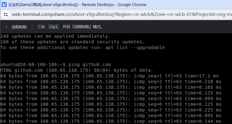The image size is (232, 124).
Task: Click the ubuntu@10-60-180-186 shell prompt
Action: 33,65
